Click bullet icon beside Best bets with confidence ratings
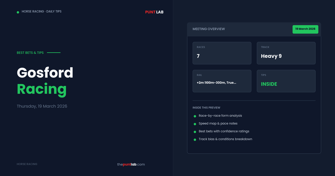This screenshot has height=176, width=335. click(x=195, y=132)
